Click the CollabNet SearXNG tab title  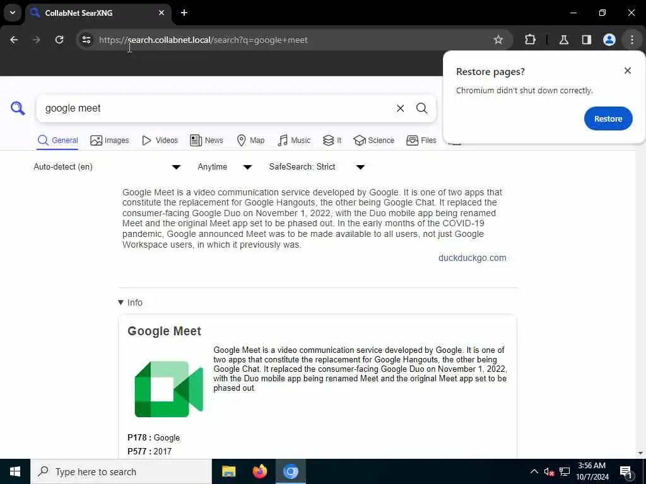click(79, 13)
